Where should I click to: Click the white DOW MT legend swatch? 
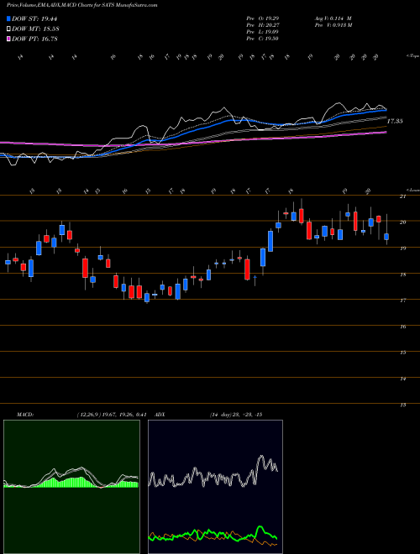click(x=8, y=29)
